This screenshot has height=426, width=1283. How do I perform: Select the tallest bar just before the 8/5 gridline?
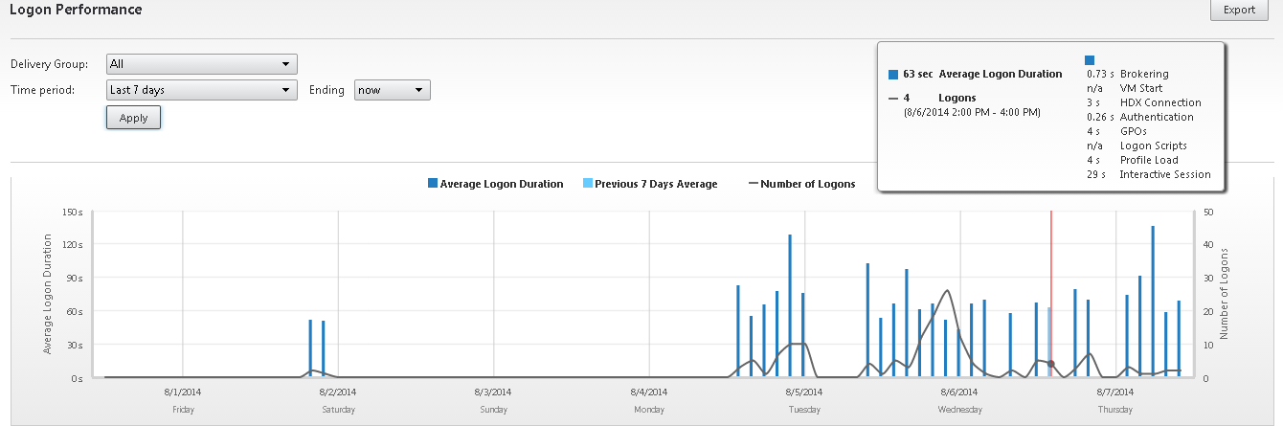click(790, 306)
